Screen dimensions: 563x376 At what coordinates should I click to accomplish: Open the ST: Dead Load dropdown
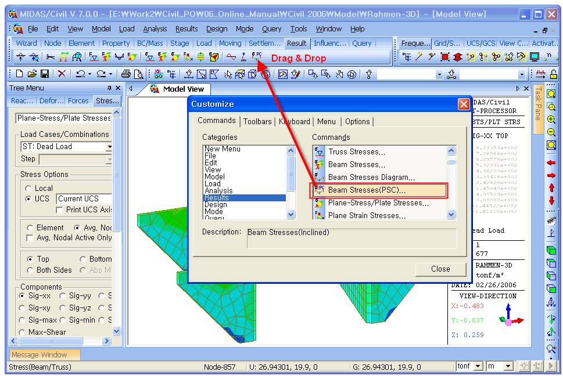(x=108, y=147)
